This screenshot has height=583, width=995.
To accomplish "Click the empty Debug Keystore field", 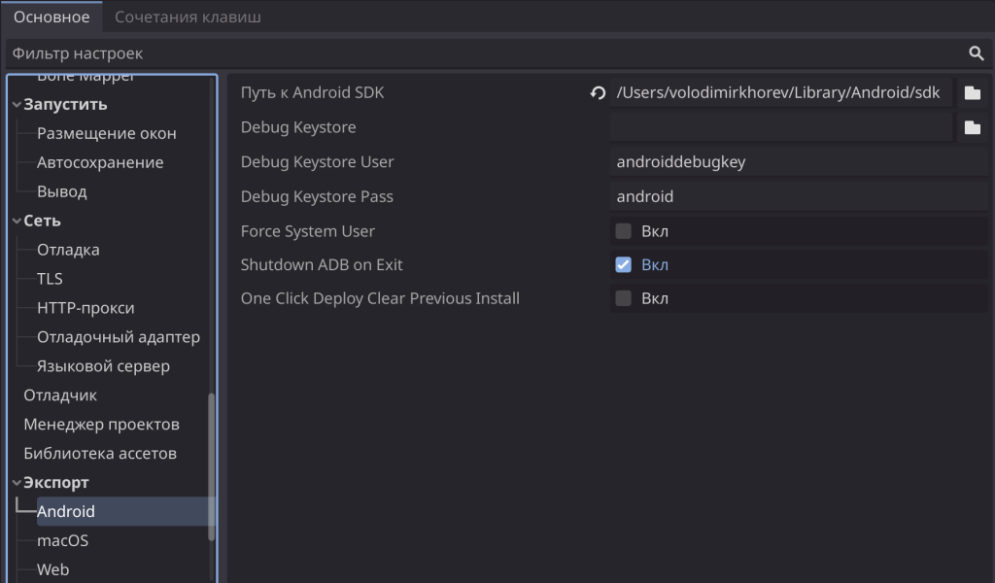I will point(780,127).
